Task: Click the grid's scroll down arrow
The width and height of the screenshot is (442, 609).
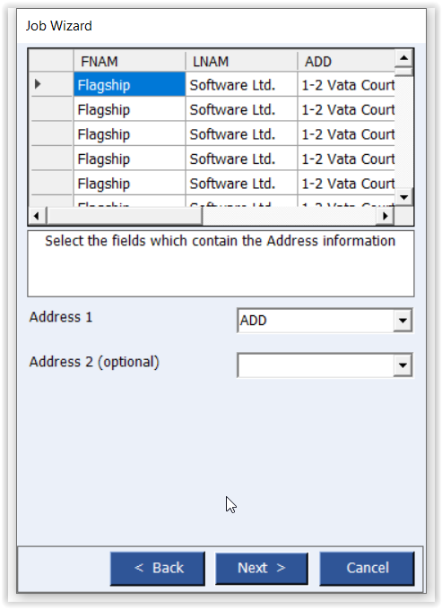Action: (x=404, y=197)
